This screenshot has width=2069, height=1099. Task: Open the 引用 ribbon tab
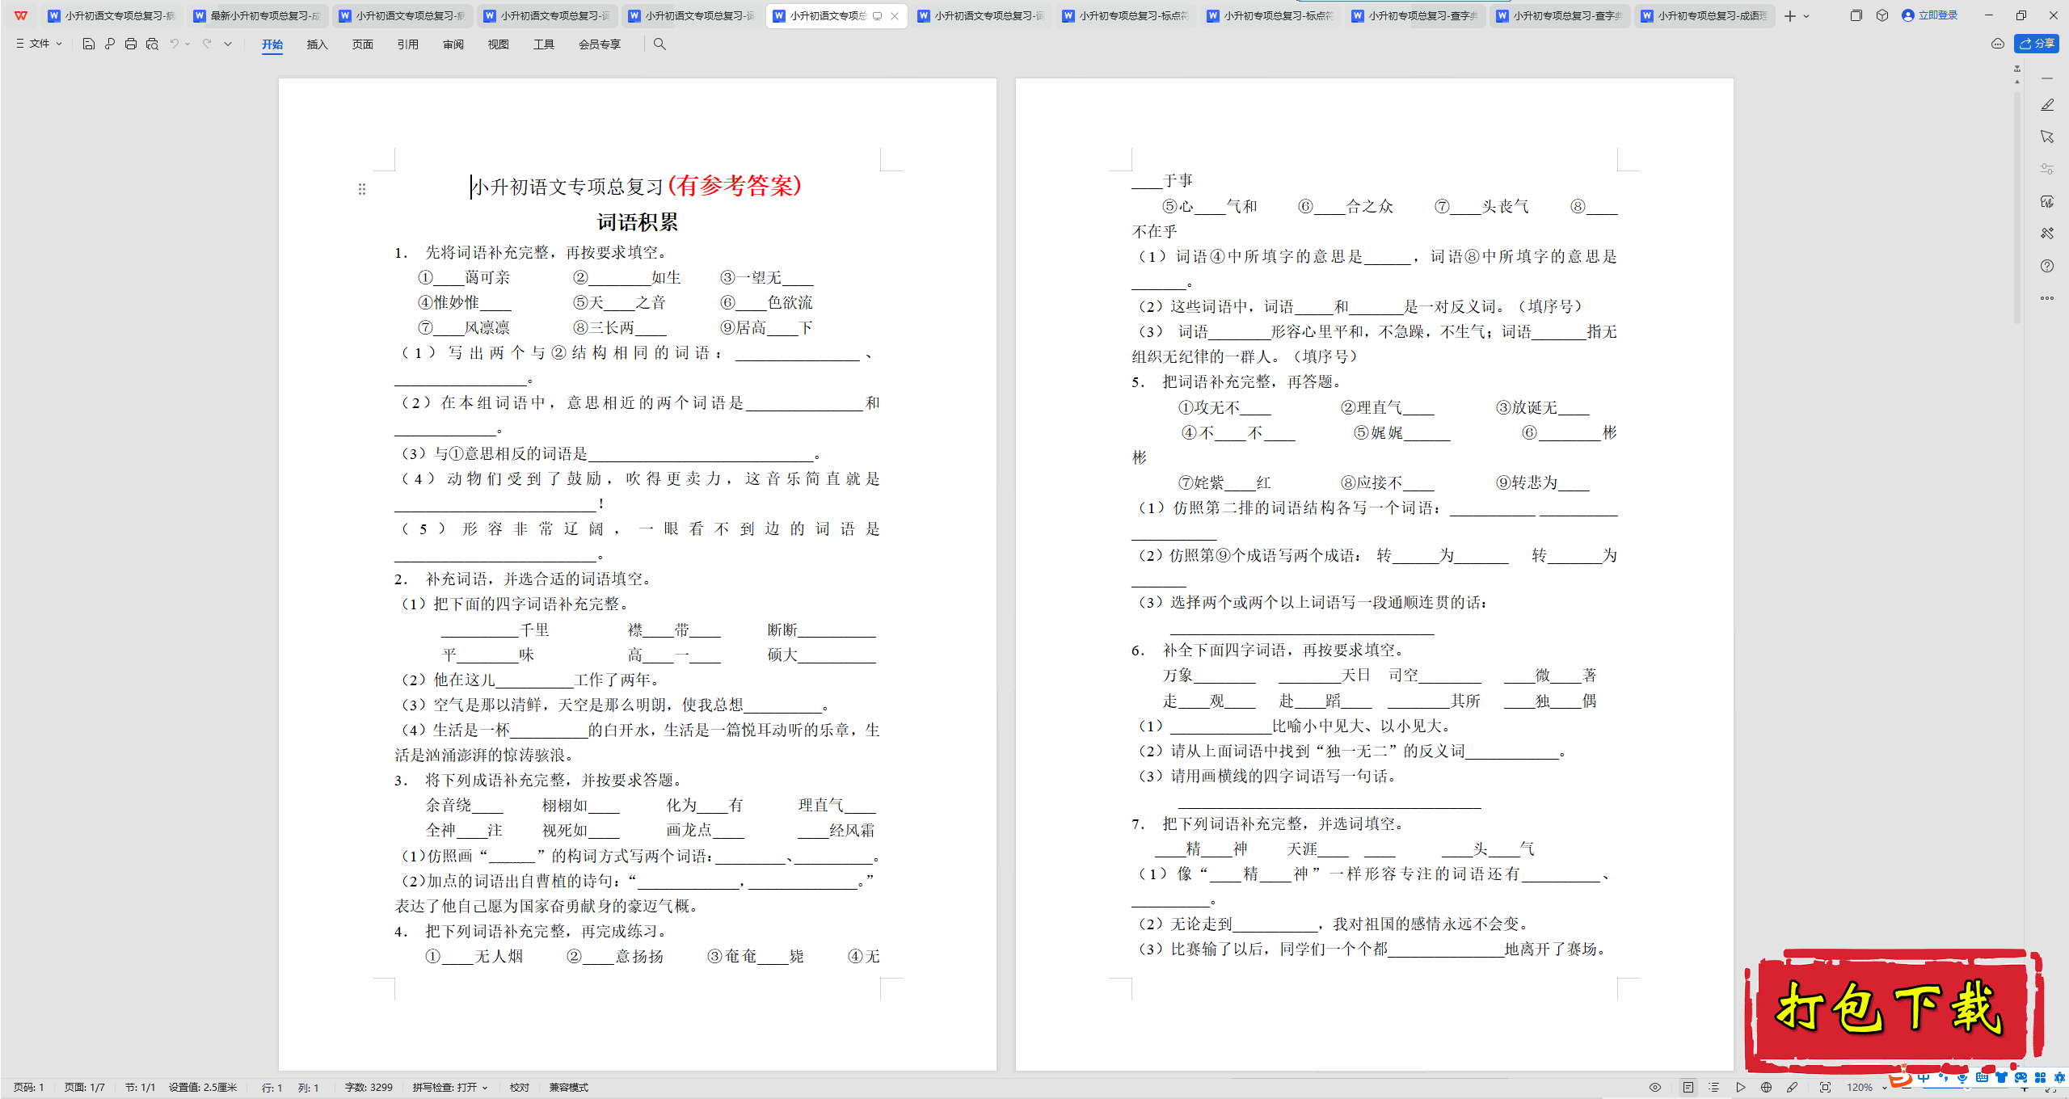pos(408,44)
